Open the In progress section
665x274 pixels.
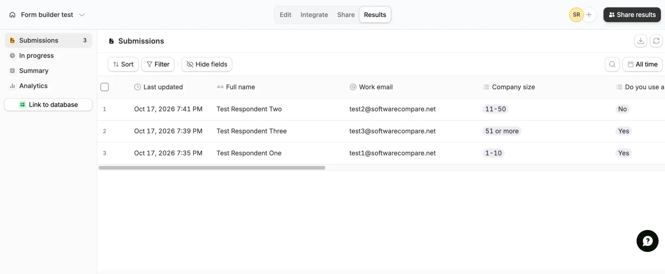48,55
